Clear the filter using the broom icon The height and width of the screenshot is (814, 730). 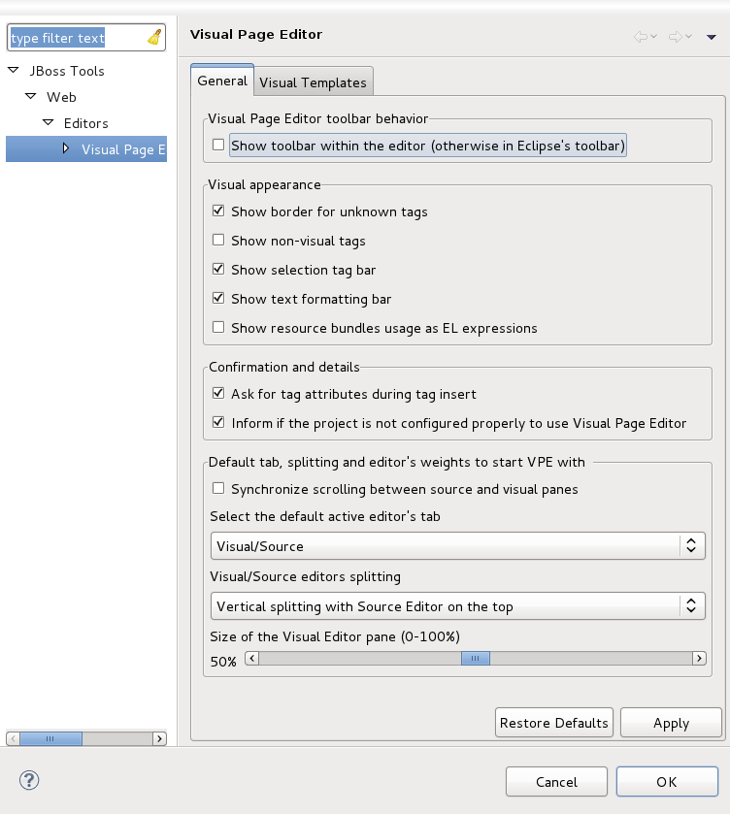(153, 37)
